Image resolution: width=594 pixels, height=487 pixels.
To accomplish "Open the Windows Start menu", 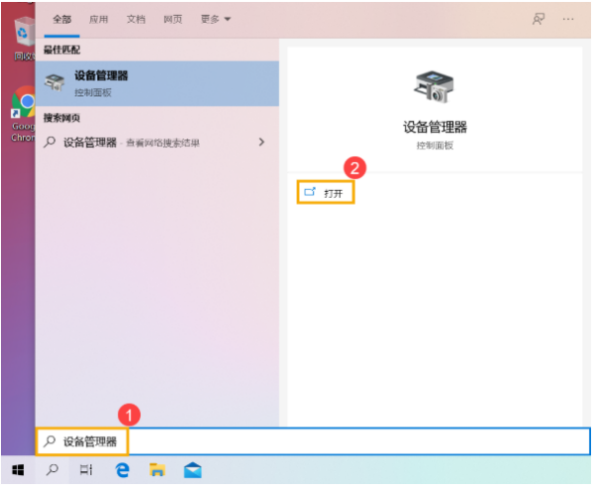I will point(18,470).
